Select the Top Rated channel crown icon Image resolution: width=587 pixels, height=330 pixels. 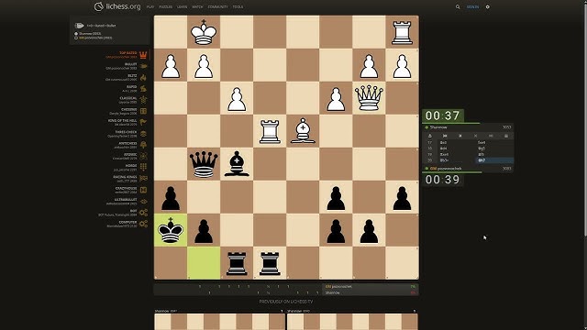point(143,55)
